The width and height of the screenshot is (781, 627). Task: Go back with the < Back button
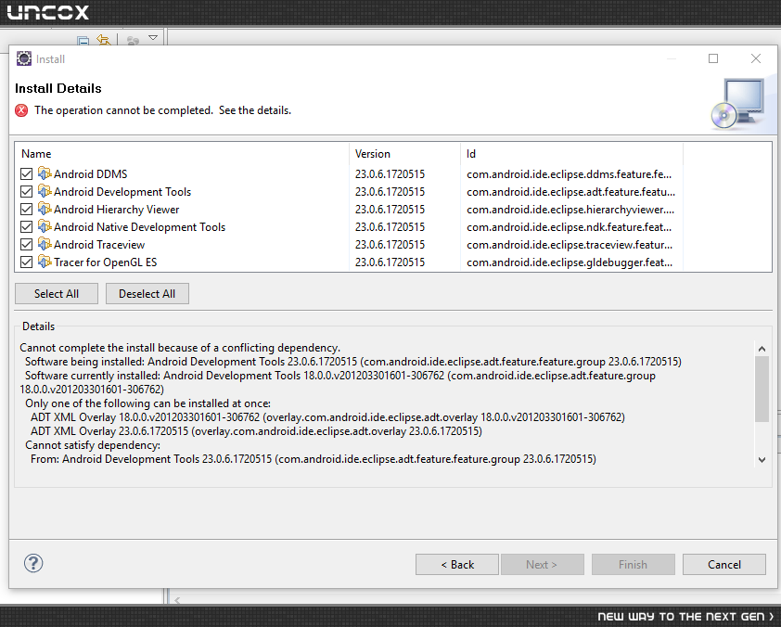coord(457,564)
